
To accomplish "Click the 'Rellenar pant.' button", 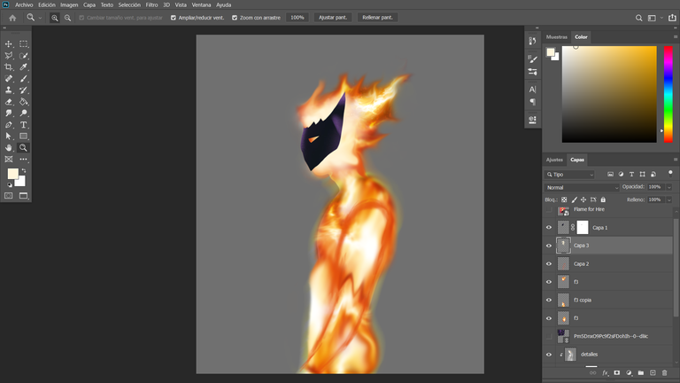I will pos(377,18).
